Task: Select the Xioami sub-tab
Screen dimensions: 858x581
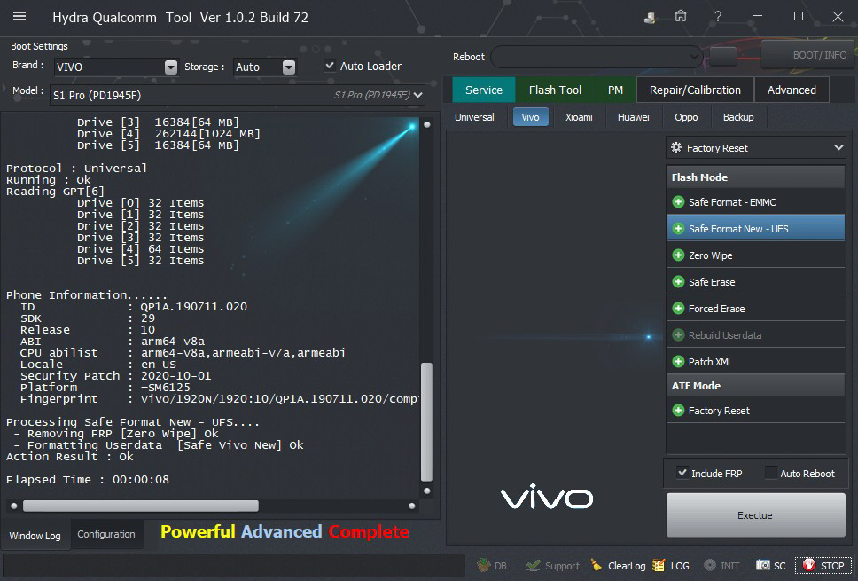Action: (x=579, y=117)
